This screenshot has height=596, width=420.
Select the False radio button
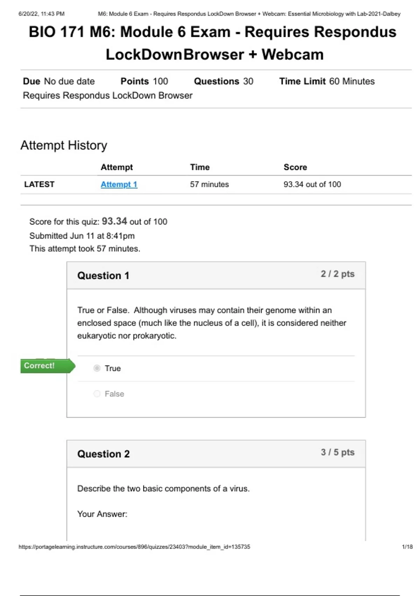[97, 394]
